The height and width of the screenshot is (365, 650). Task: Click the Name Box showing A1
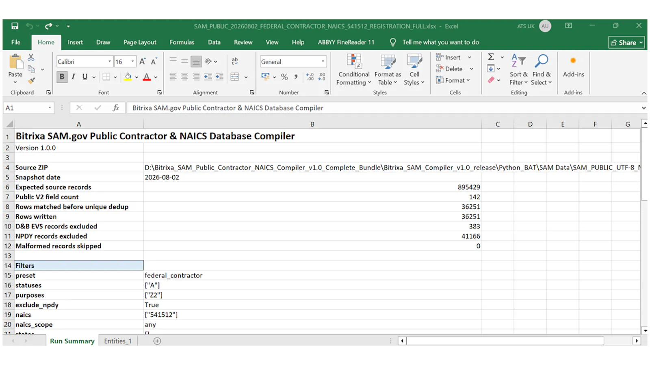pos(28,108)
